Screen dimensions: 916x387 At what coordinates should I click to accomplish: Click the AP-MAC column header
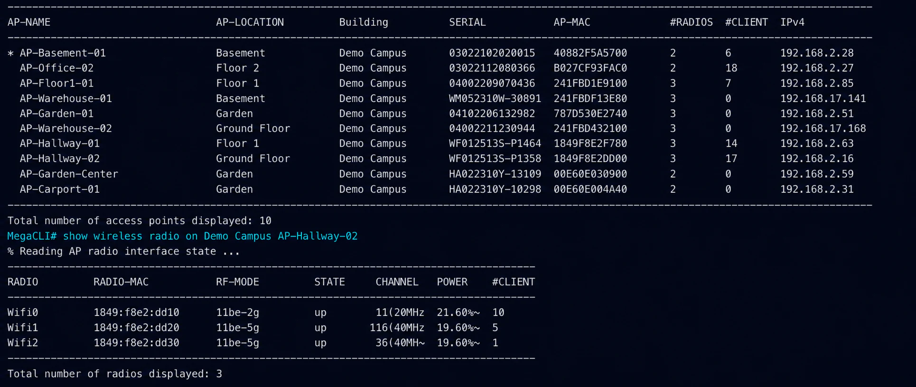click(572, 22)
